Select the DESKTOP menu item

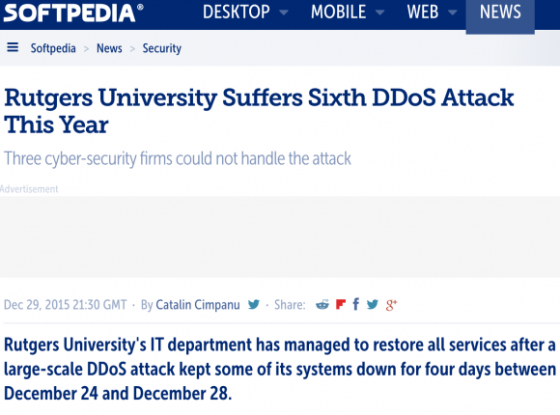(x=237, y=13)
